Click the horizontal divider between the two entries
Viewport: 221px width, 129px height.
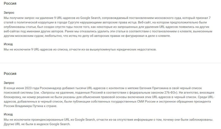pos(110,63)
